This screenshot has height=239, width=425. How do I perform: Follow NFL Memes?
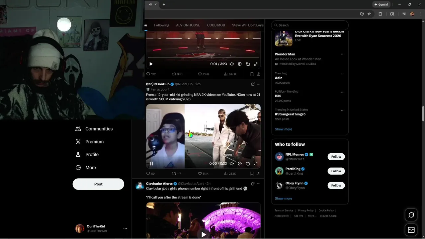[336, 157]
